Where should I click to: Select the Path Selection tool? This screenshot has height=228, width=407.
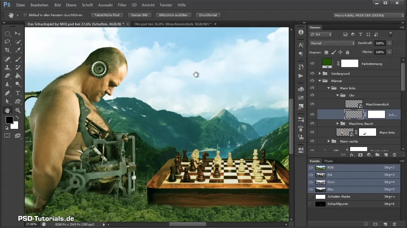click(7, 101)
